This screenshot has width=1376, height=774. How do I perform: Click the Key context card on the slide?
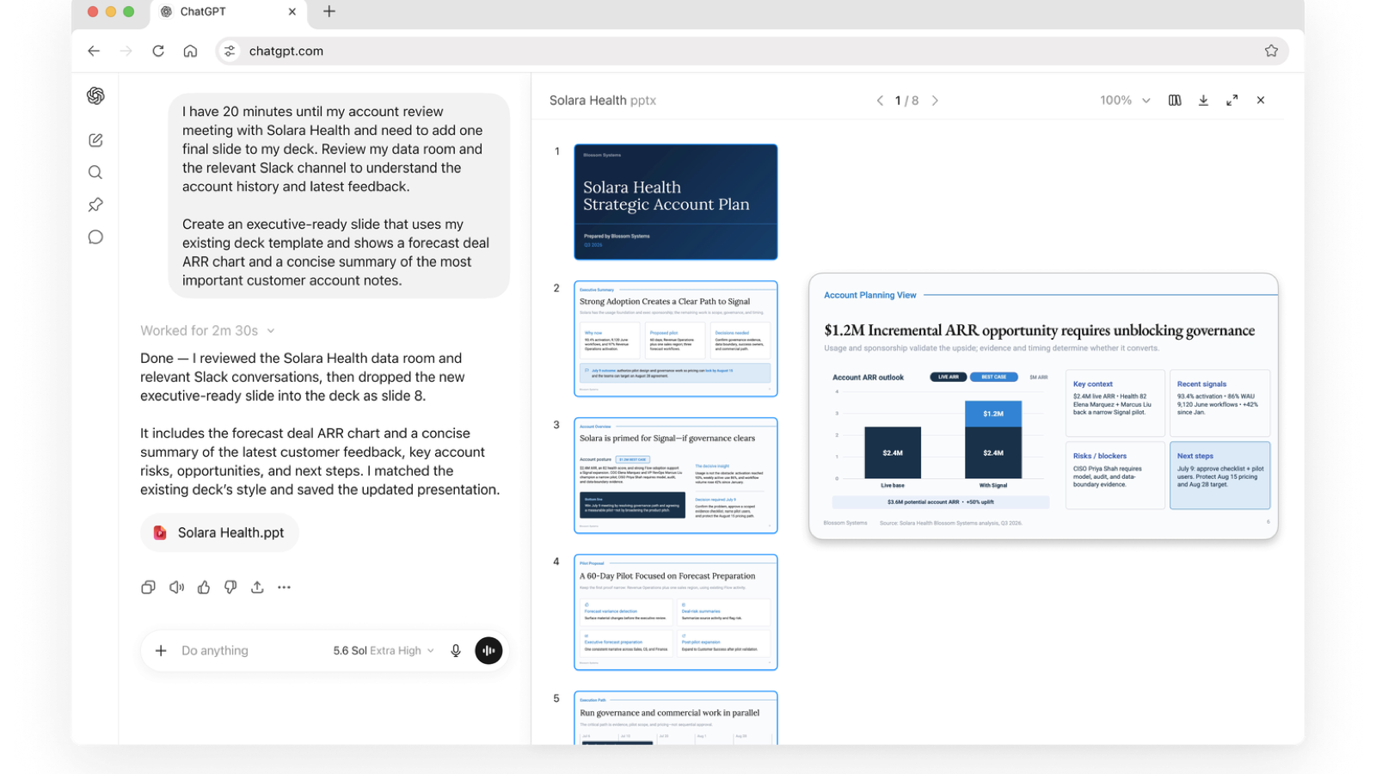(x=1115, y=403)
